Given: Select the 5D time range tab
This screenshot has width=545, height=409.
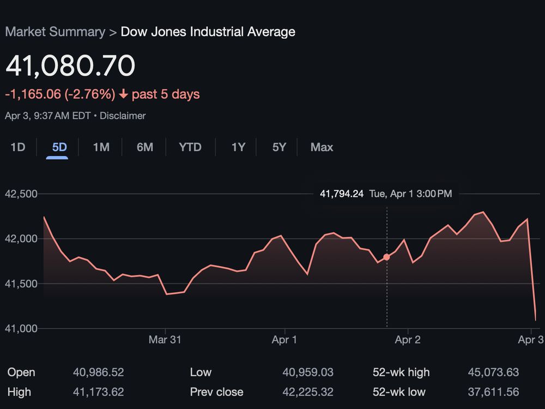Looking at the screenshot, I should coord(59,147).
